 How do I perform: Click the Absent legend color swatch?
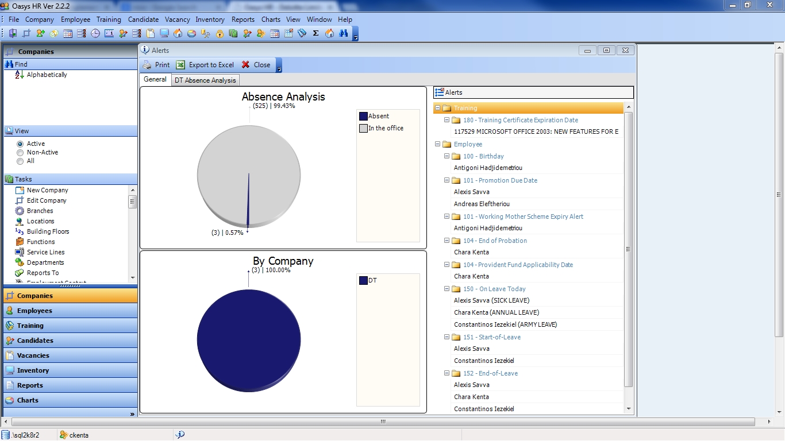[363, 116]
